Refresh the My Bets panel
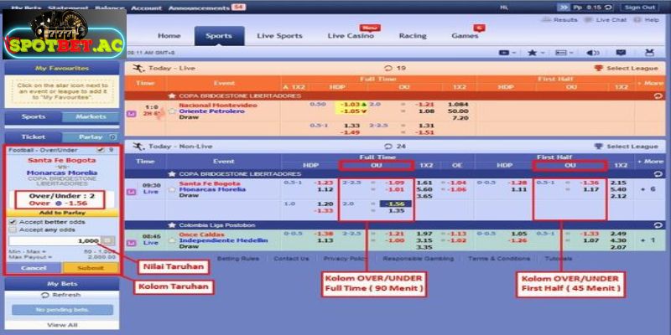The height and width of the screenshot is (335, 671). point(60,296)
